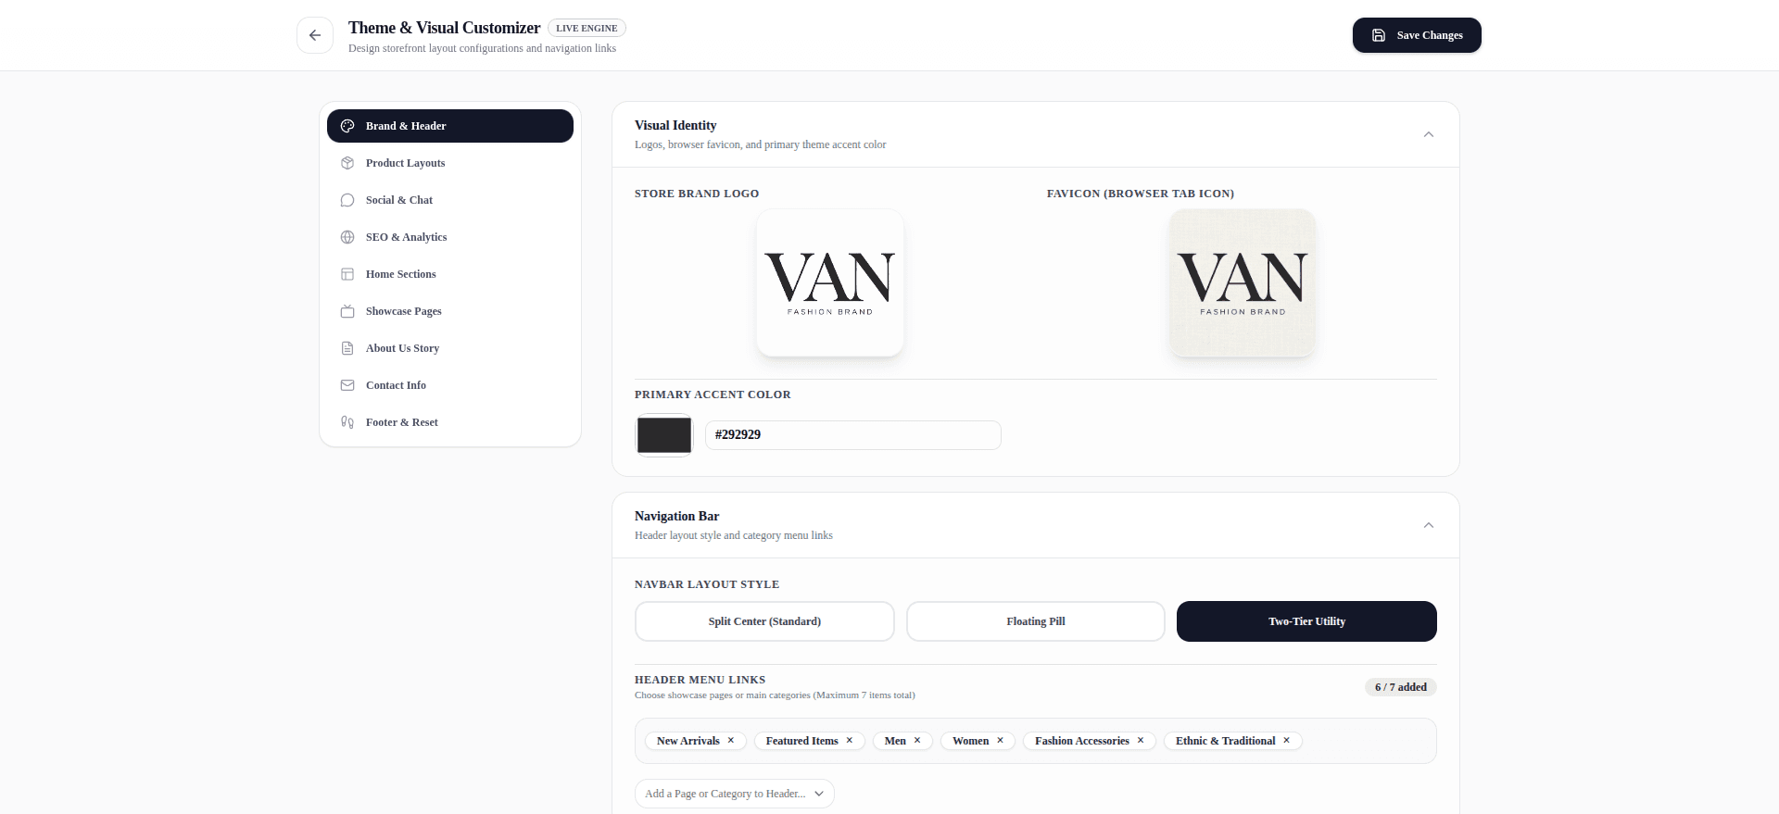This screenshot has width=1779, height=814.
Task: Collapse the Visual Identity section
Action: pos(1429,134)
